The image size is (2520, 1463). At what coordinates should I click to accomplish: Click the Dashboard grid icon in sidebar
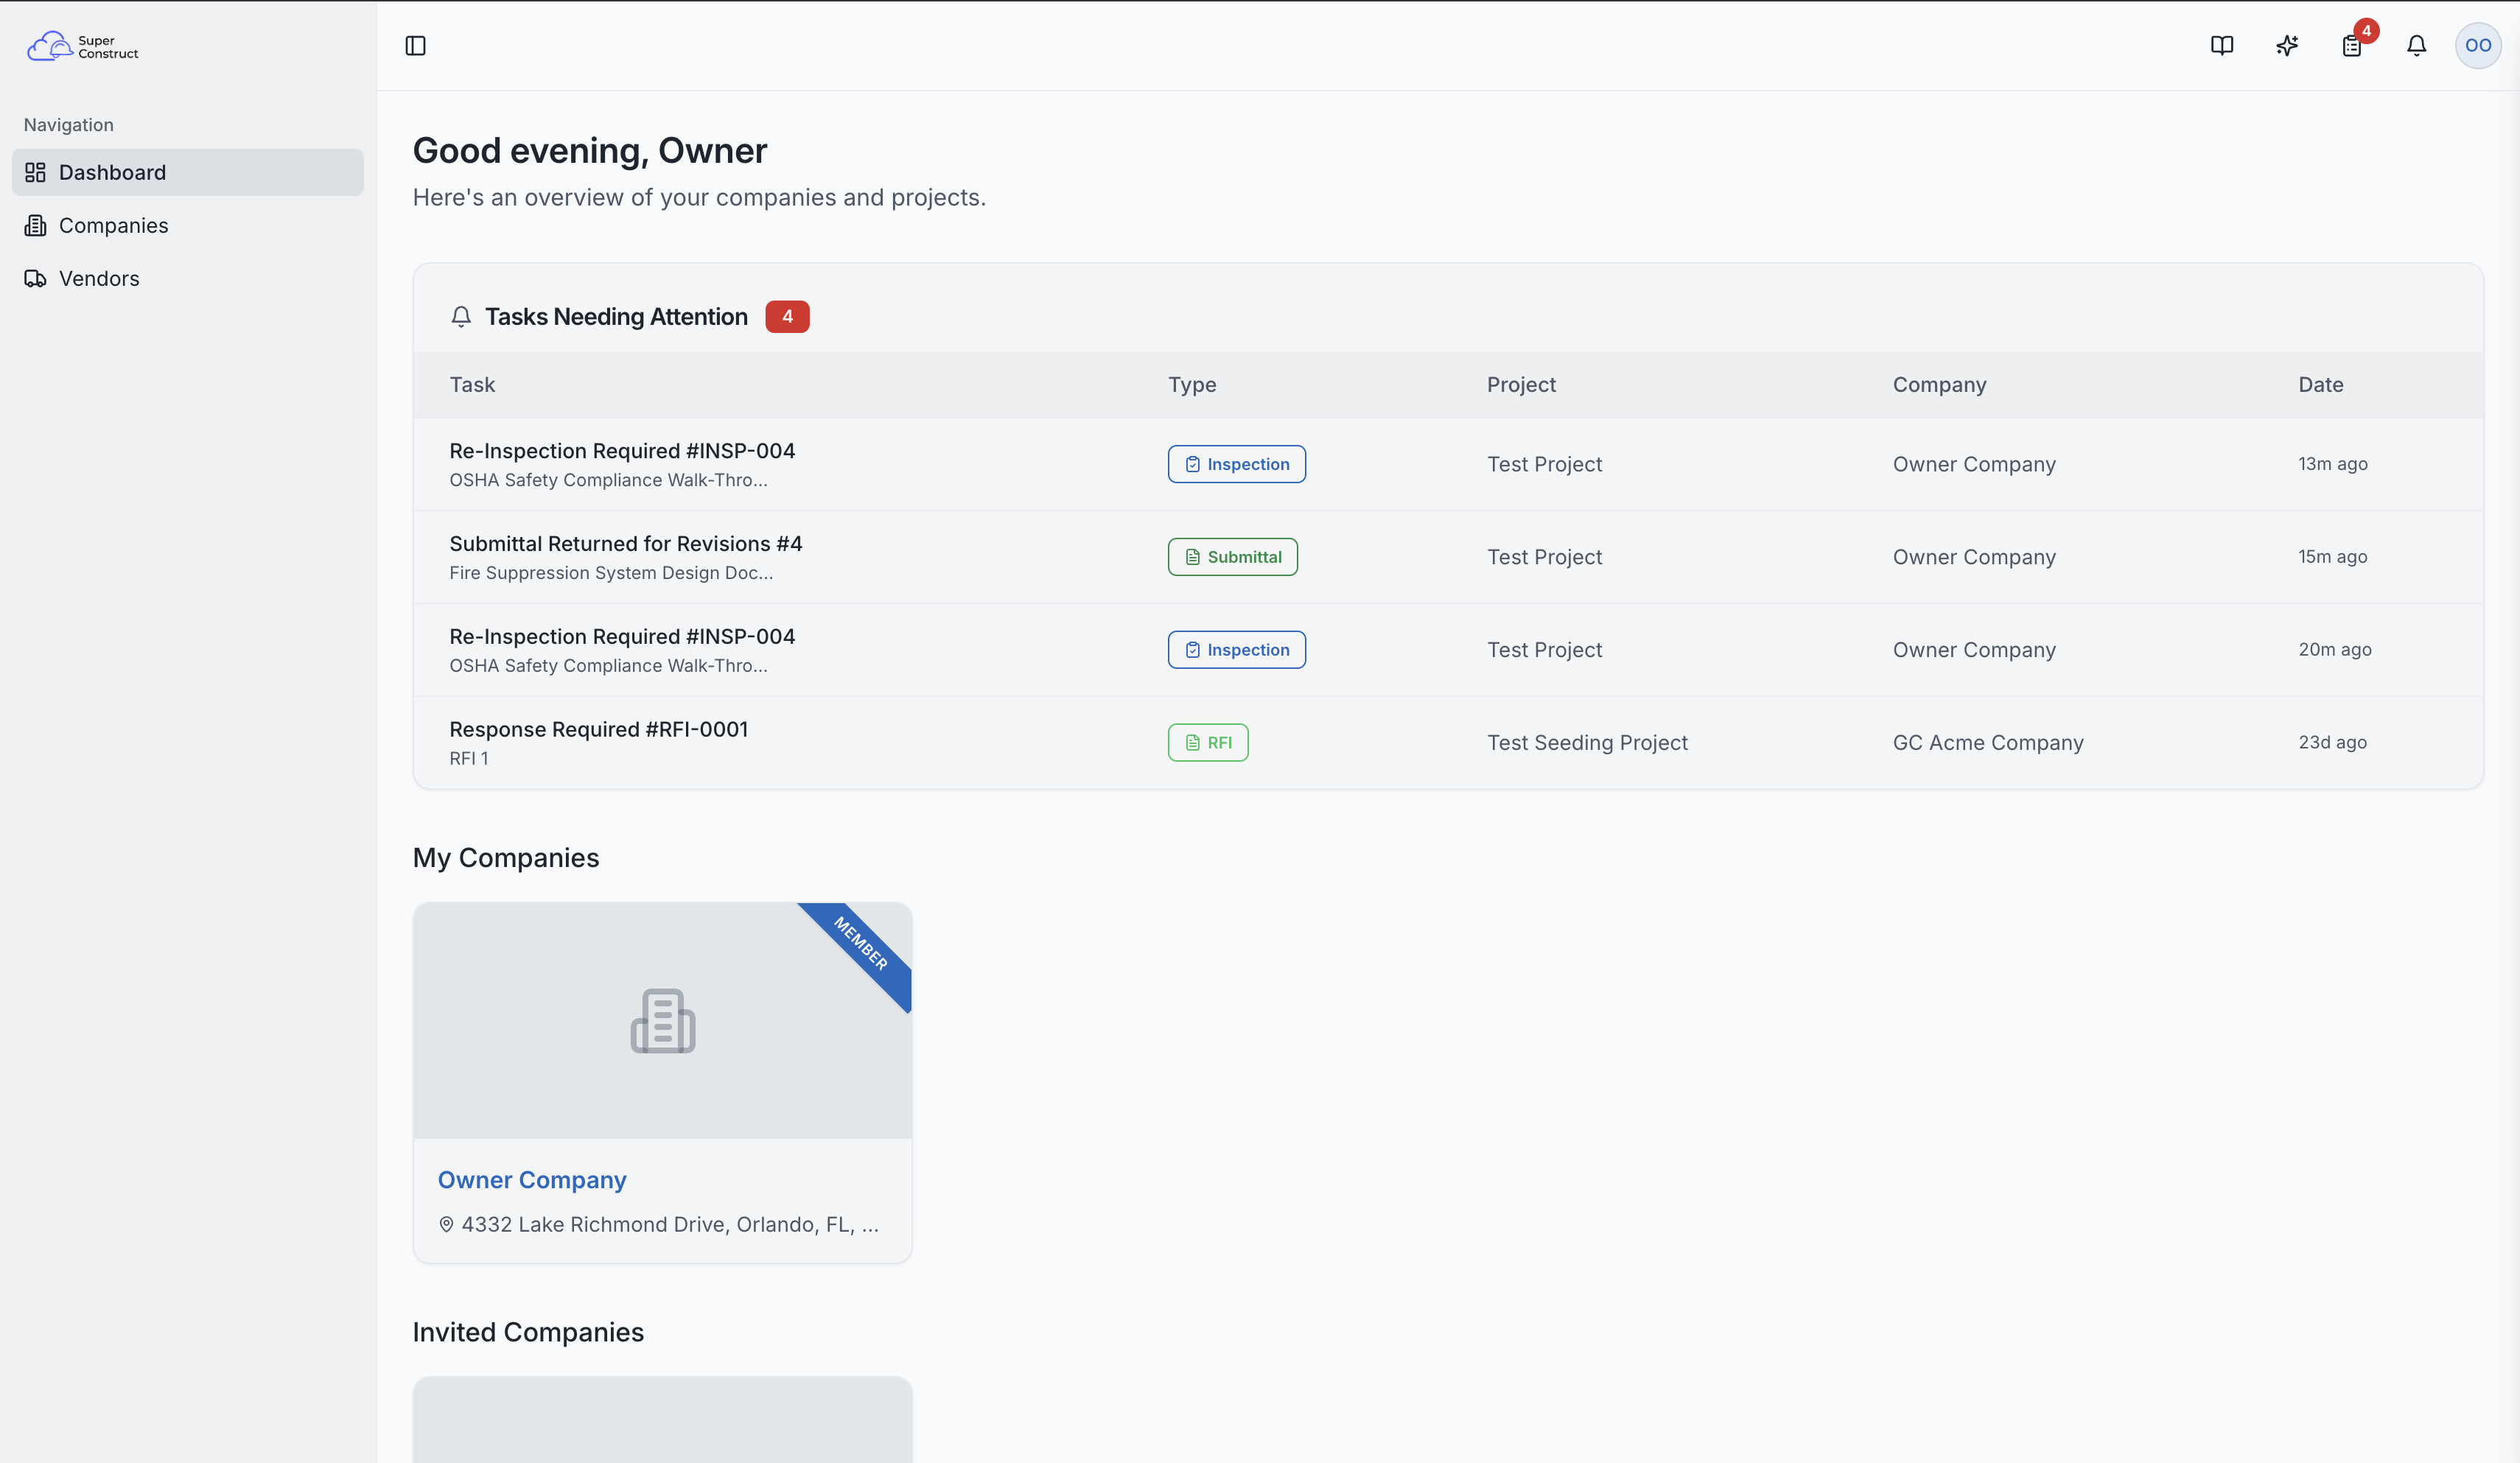pos(36,173)
